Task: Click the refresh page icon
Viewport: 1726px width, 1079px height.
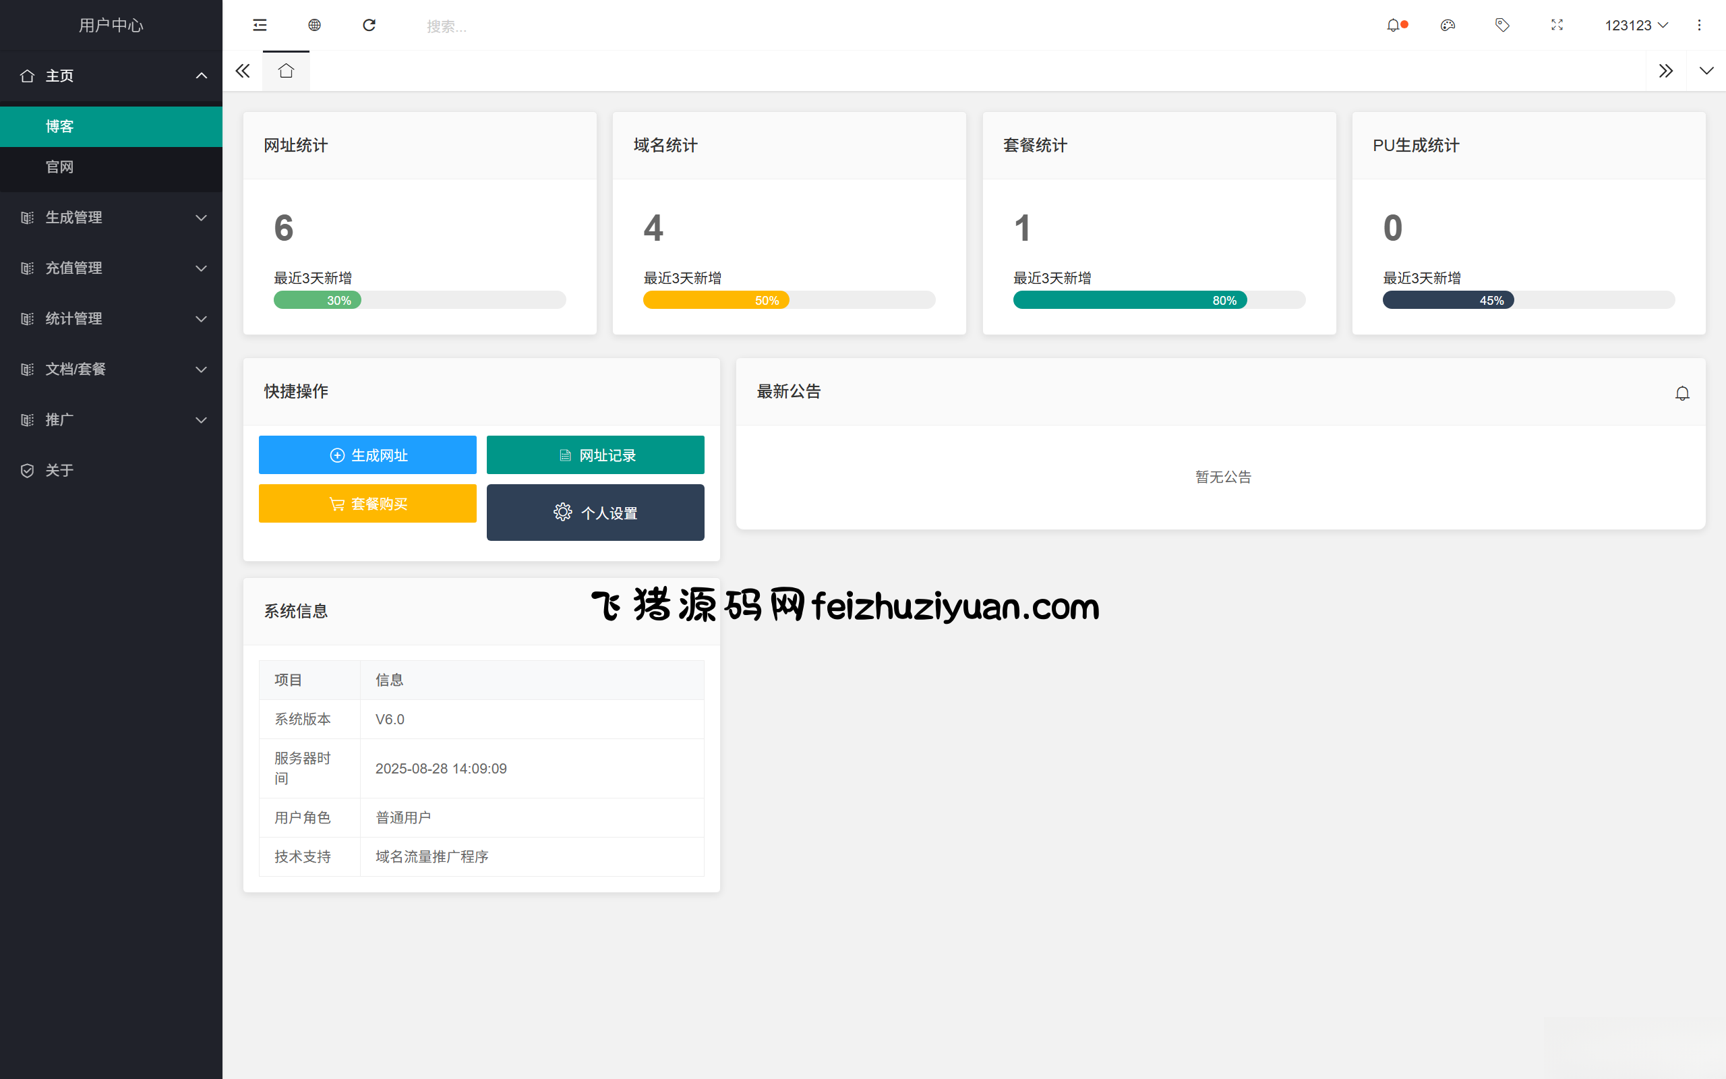Action: tap(369, 26)
